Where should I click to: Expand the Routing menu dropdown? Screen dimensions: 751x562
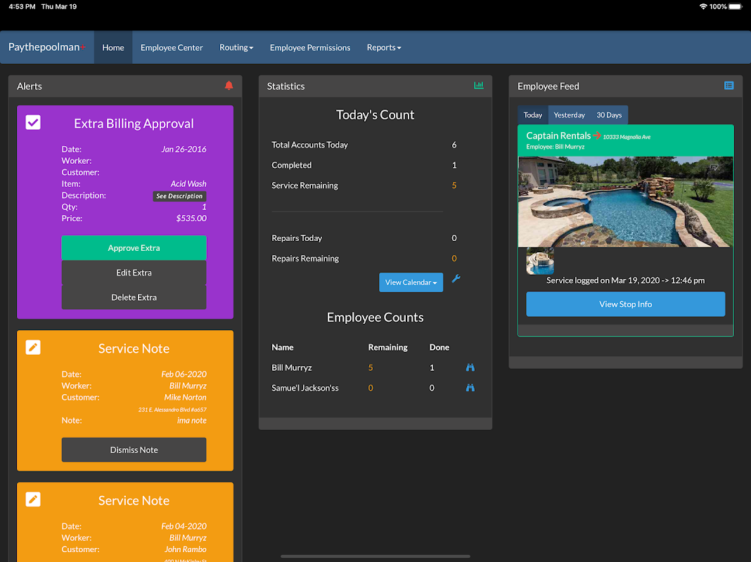coord(236,48)
